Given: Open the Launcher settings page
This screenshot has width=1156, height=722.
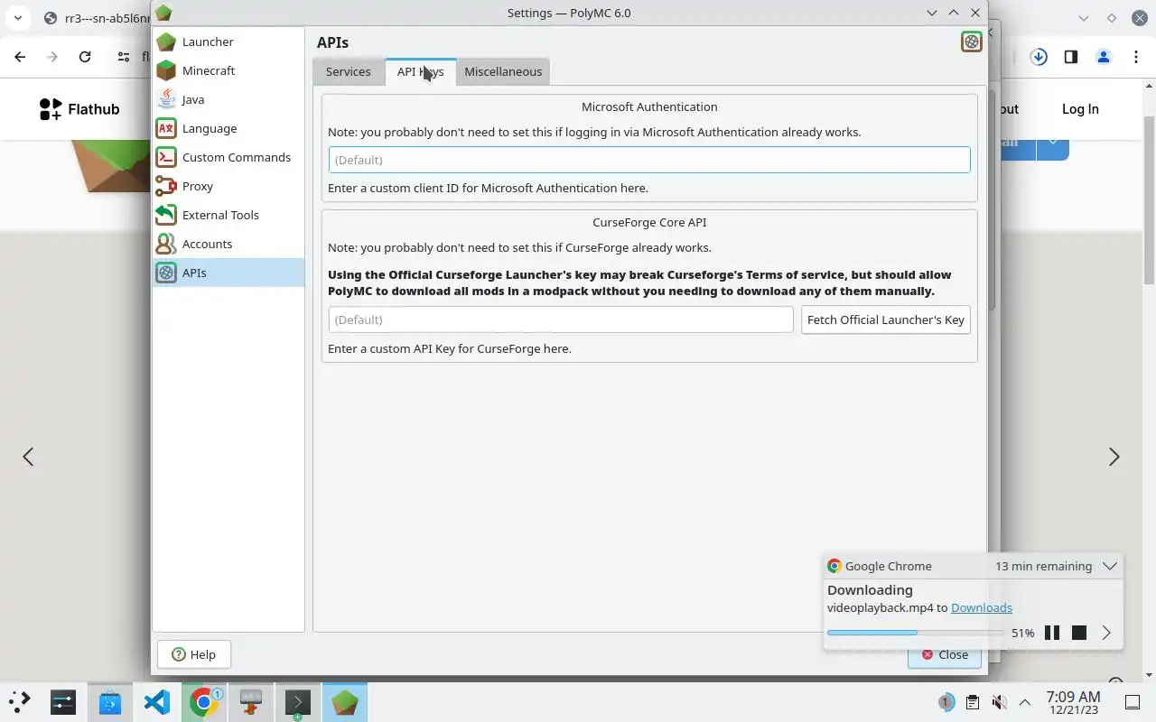Looking at the screenshot, I should pyautogui.click(x=228, y=42).
